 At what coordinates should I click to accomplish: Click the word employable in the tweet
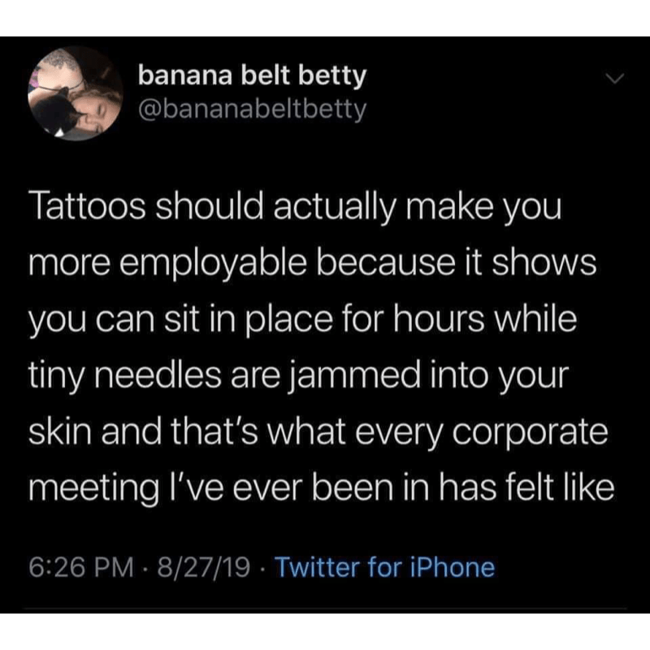(x=207, y=265)
